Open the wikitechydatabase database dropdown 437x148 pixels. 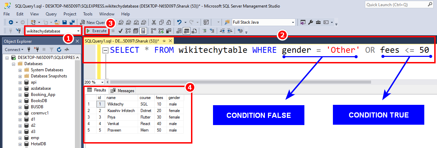point(79,31)
